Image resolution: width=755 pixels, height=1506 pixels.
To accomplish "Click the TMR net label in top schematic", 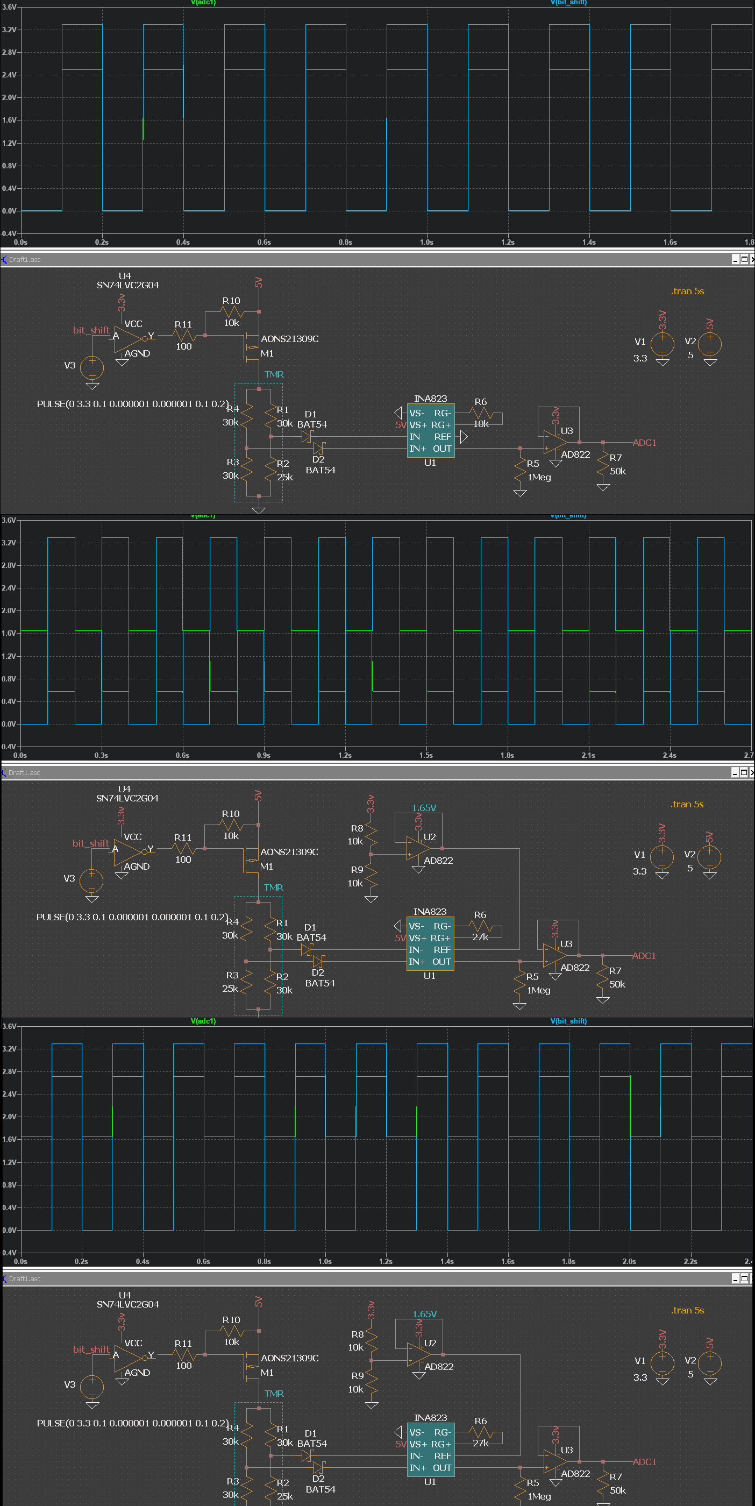I will tap(274, 375).
